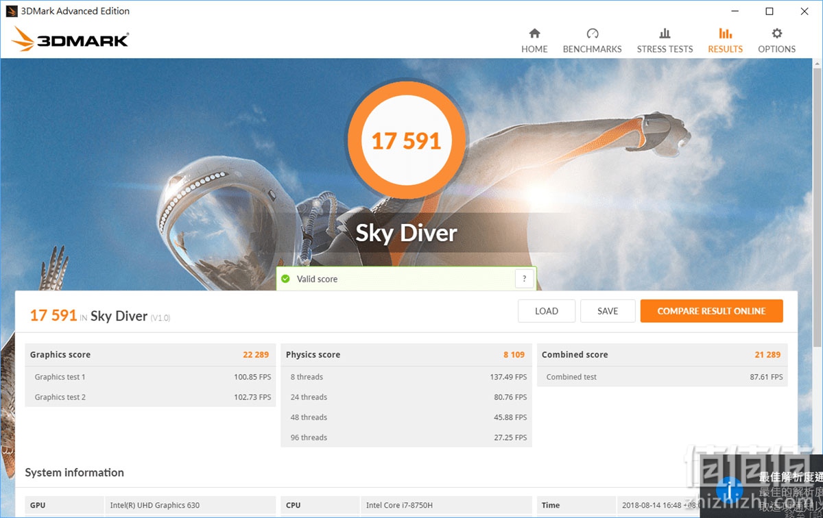The image size is (823, 518).
Task: Click the 102.73 FPS value
Action: click(x=252, y=397)
